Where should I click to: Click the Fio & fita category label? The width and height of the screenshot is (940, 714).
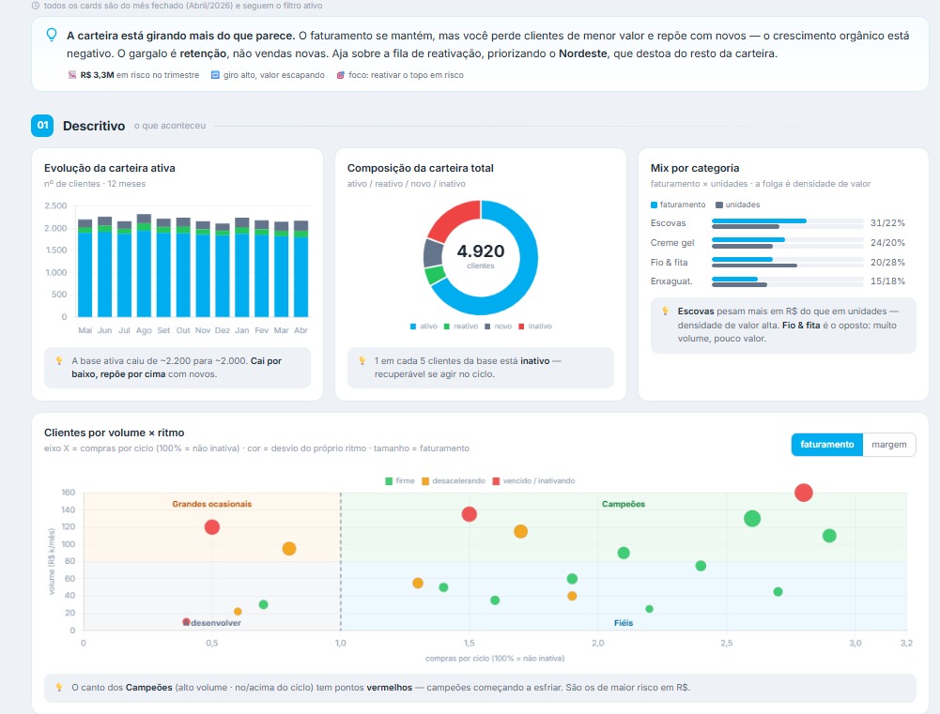tap(669, 263)
